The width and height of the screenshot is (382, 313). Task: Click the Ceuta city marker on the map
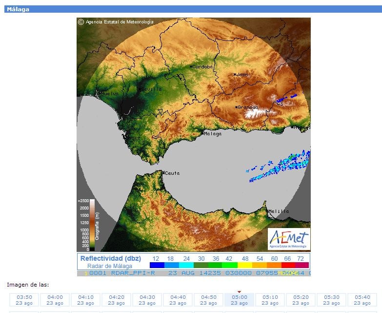tap(163, 172)
